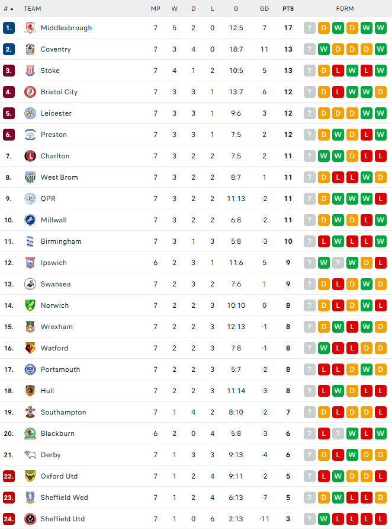
Task: Open the Southampton team link
Action: click(x=63, y=412)
